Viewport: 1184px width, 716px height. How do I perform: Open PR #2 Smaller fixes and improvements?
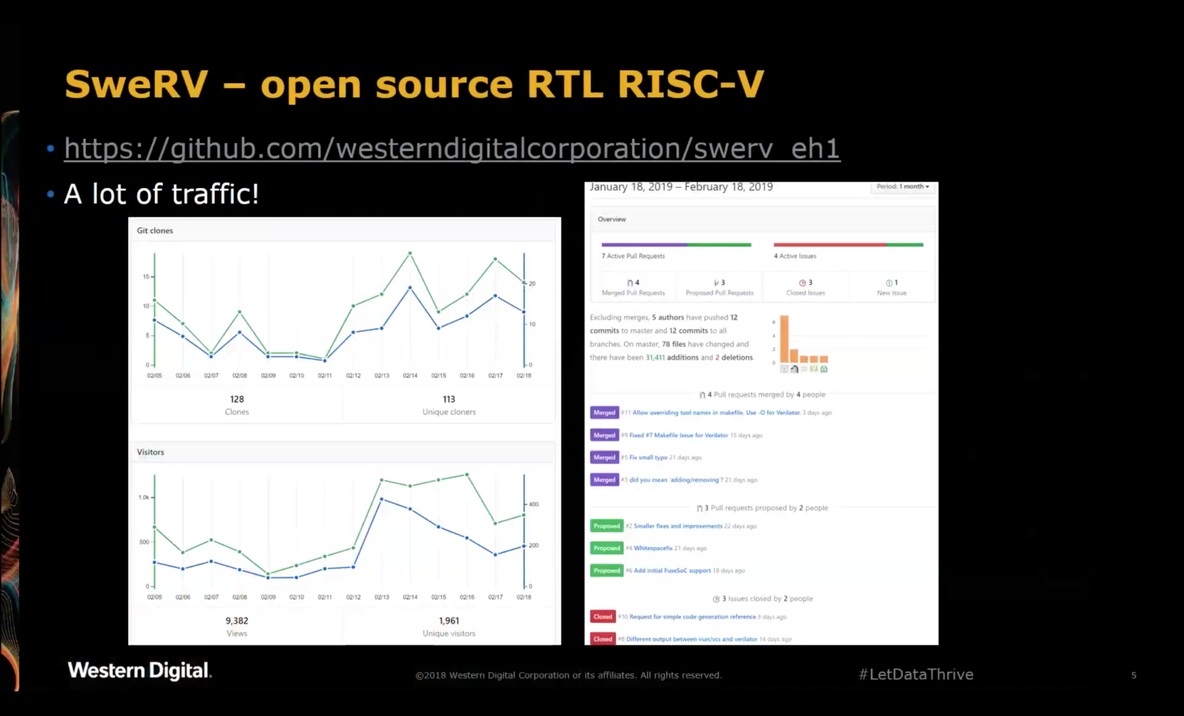[678, 526]
